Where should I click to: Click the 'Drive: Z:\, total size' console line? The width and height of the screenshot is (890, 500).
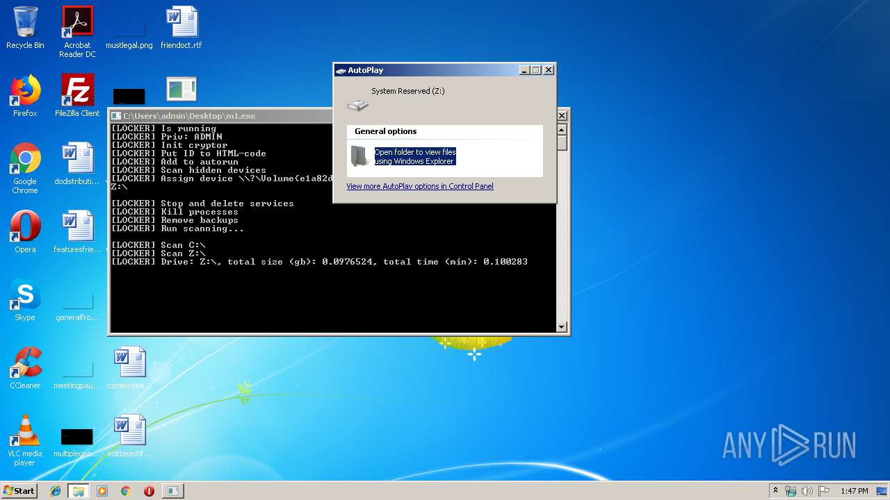319,262
